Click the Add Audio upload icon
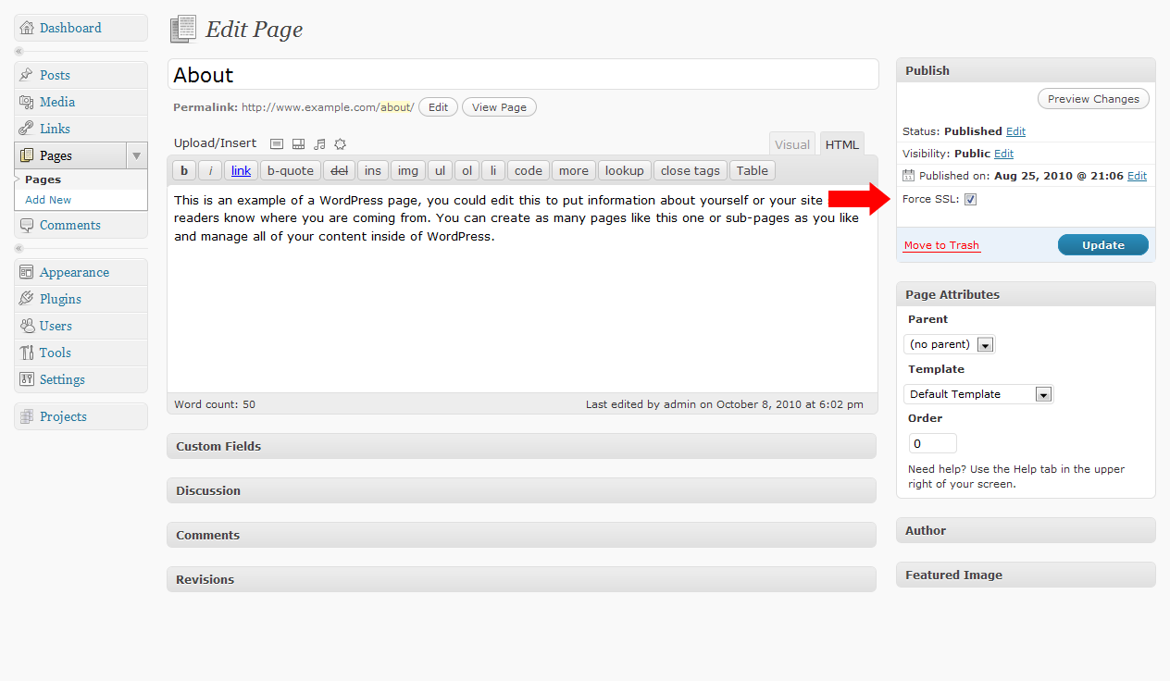 point(319,144)
